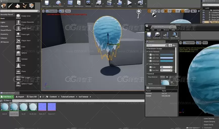Open the File menu in material editor
The image size is (219, 129).
click(148, 30)
